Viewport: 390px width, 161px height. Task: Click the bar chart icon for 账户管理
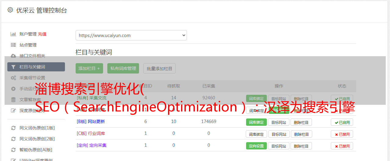pos(13,34)
